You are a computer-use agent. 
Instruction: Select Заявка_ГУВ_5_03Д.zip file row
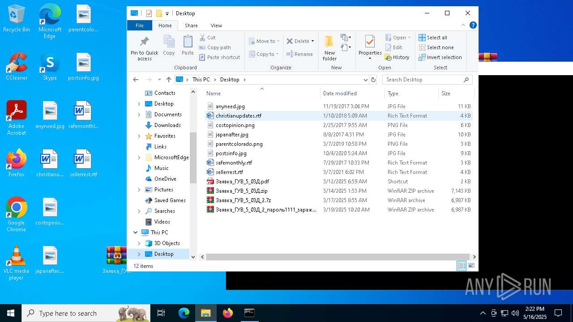338,191
